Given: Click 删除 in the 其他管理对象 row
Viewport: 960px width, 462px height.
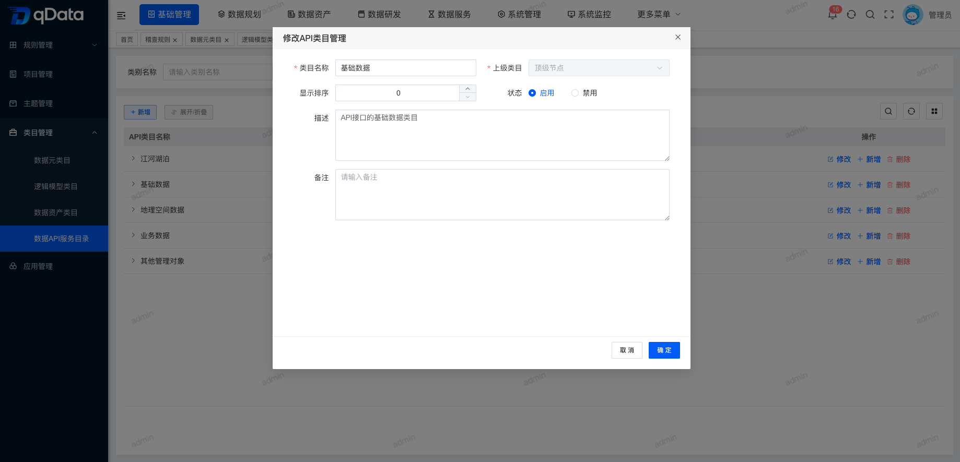Looking at the screenshot, I should tap(898, 262).
